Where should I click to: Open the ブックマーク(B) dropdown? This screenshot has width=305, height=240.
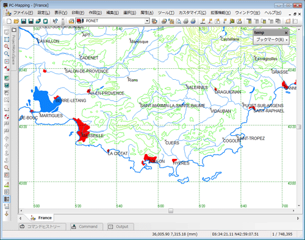pos(271,40)
